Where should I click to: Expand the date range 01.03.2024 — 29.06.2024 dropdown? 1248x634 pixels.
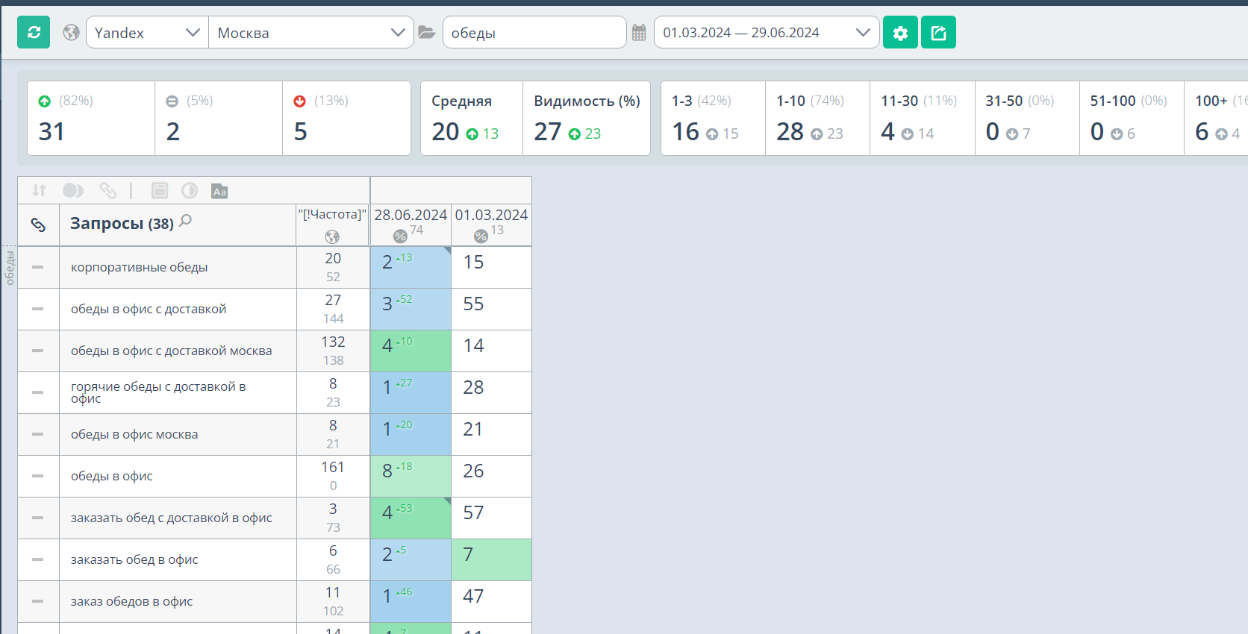point(767,33)
